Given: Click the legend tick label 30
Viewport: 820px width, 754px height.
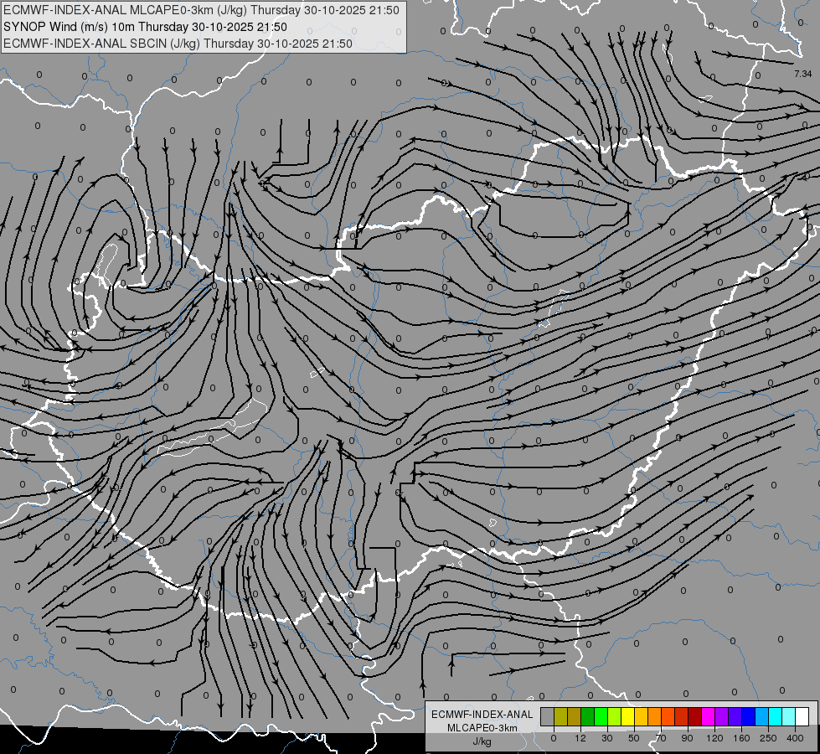Looking at the screenshot, I should 607,738.
